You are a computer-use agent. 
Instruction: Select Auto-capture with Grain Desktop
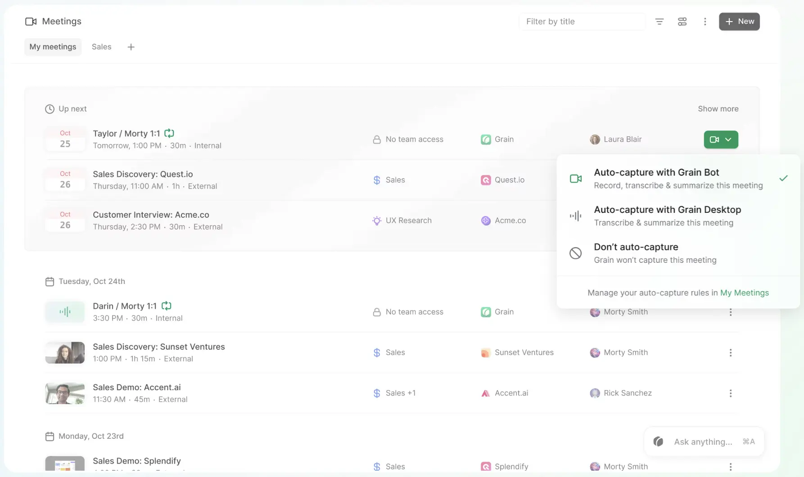pos(678,216)
